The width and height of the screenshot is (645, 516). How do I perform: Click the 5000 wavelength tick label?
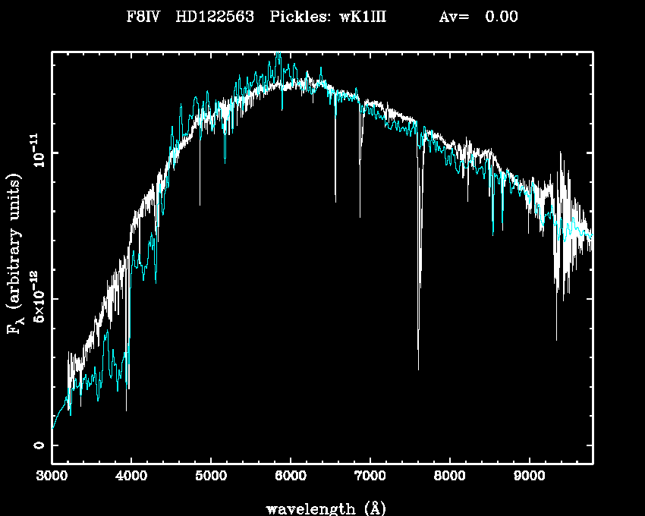point(211,477)
